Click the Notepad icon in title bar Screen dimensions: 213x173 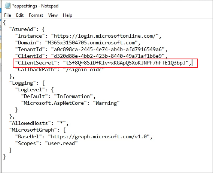point(7,6)
